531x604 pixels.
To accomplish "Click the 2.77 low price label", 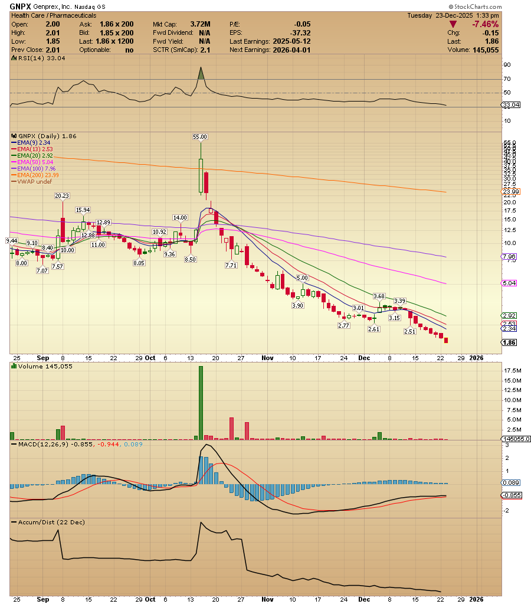I will pos(343,325).
